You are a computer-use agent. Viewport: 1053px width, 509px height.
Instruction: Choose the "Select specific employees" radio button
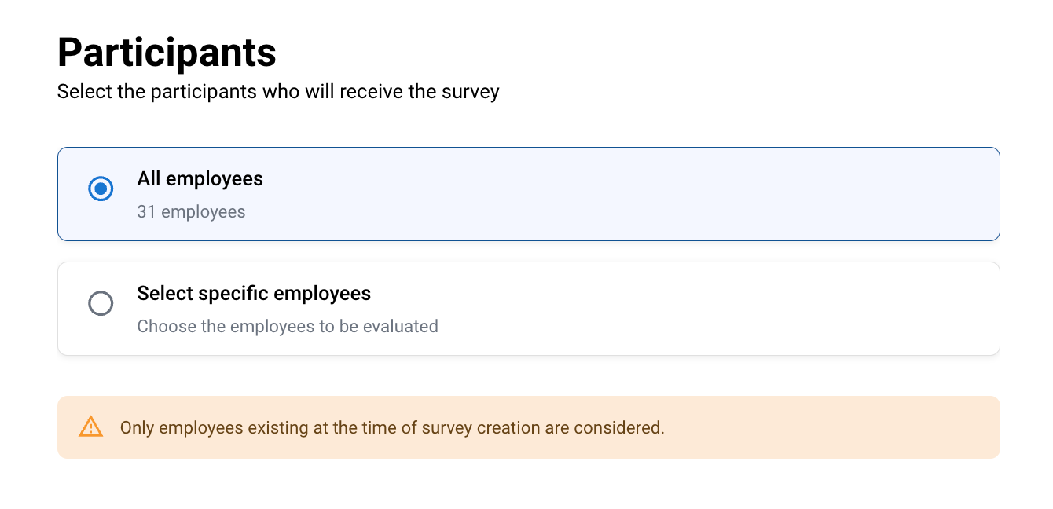click(x=101, y=303)
